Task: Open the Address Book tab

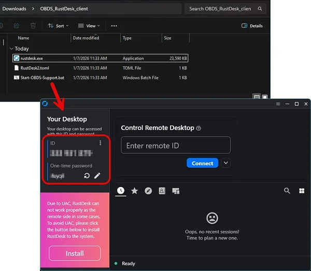Action: (162, 191)
